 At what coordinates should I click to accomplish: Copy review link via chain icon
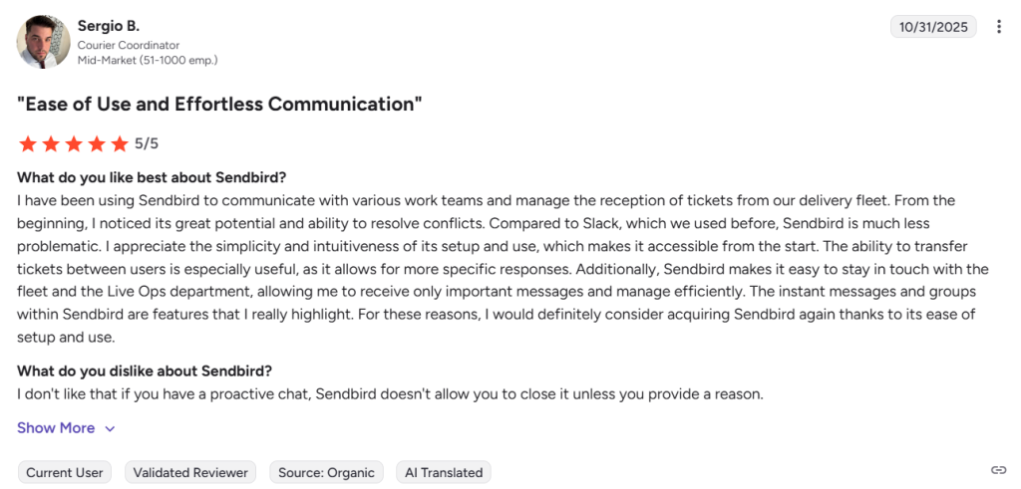pyautogui.click(x=998, y=470)
